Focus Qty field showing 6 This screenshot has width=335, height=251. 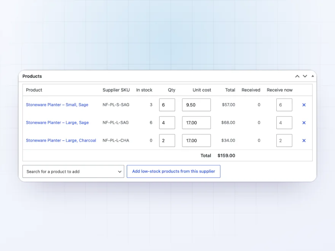(167, 105)
